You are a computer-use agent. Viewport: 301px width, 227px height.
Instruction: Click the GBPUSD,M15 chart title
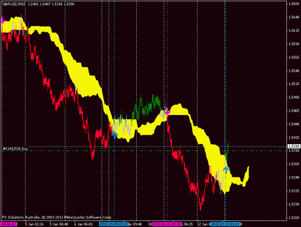(13, 4)
